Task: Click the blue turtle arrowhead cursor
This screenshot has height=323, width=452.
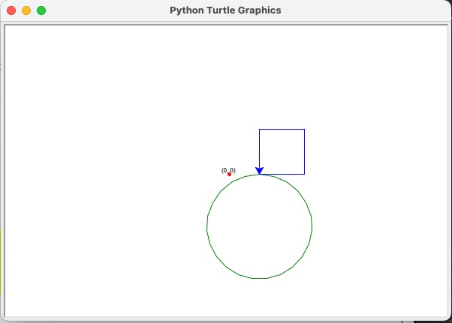Action: coord(259,171)
